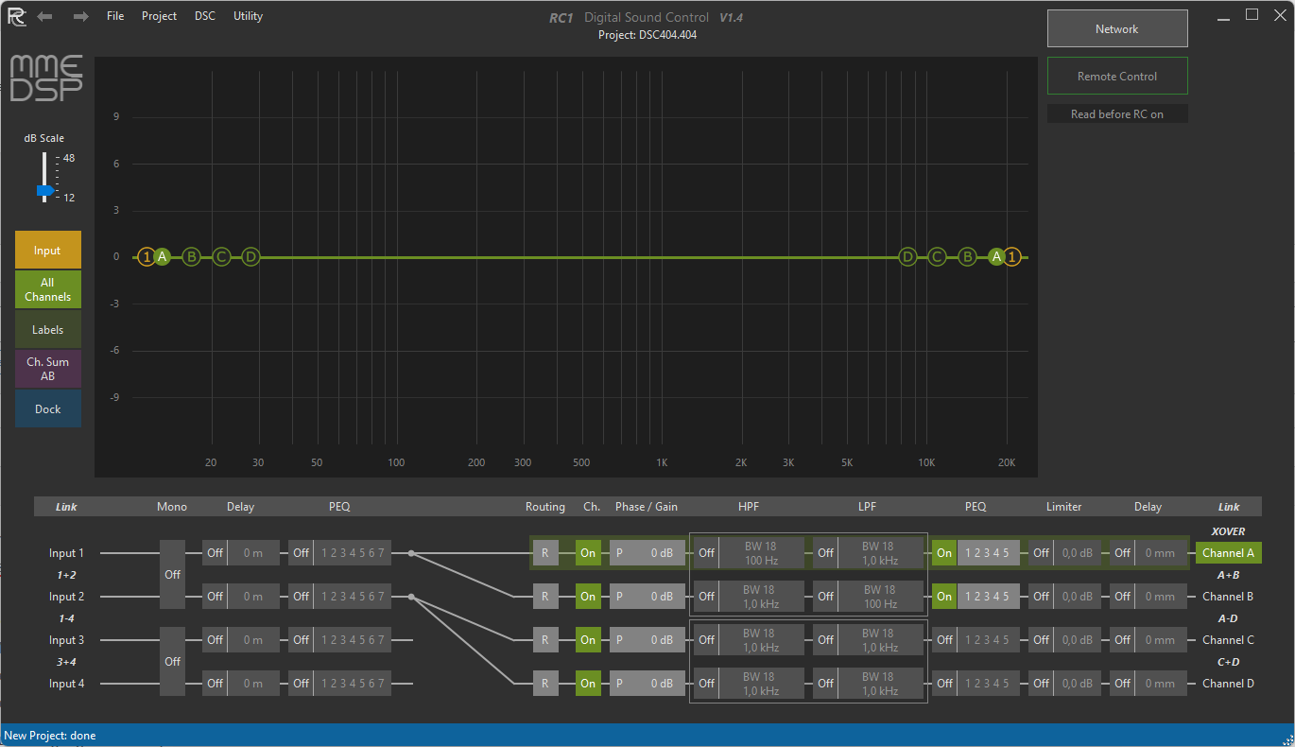The height and width of the screenshot is (747, 1295).
Task: Open the Utility menu
Action: (248, 16)
